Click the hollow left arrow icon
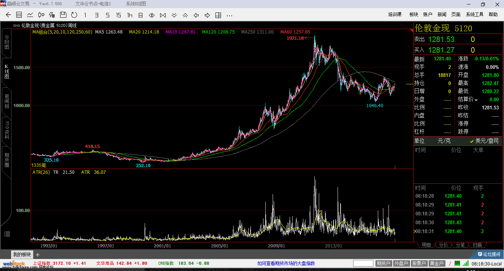The image size is (504, 271). 196,15
